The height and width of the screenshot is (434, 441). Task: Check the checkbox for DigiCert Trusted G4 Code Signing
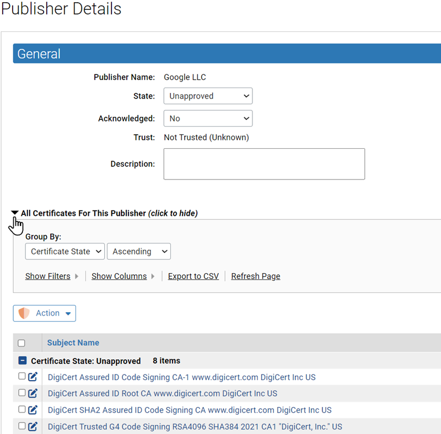tap(21, 426)
